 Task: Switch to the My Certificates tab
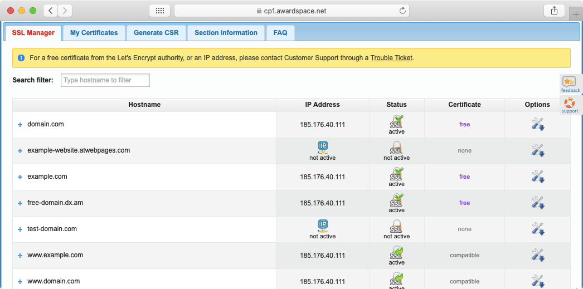[x=94, y=33]
